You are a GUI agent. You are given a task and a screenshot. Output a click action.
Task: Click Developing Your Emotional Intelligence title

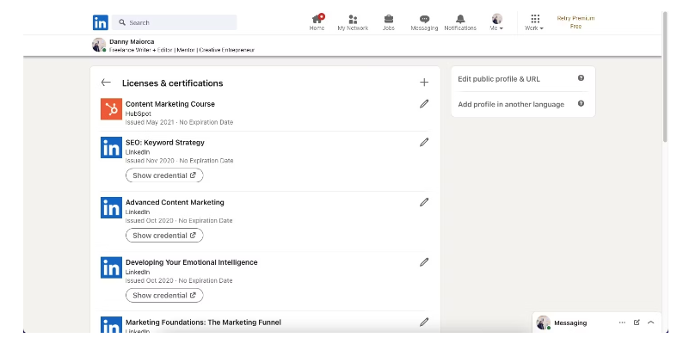(x=191, y=262)
